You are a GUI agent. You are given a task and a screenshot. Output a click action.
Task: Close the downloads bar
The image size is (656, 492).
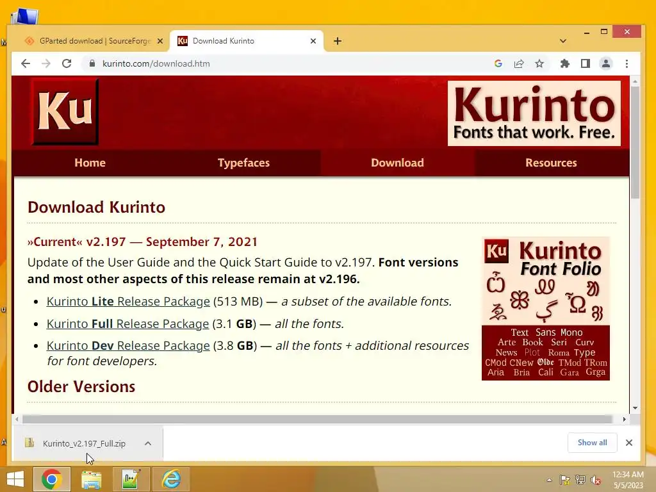(629, 443)
